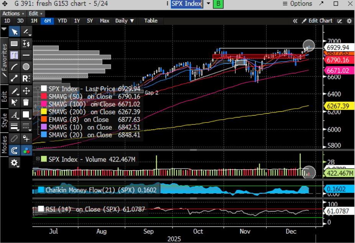Click the SPX Index security input field

pyautogui.click(x=187, y=3)
